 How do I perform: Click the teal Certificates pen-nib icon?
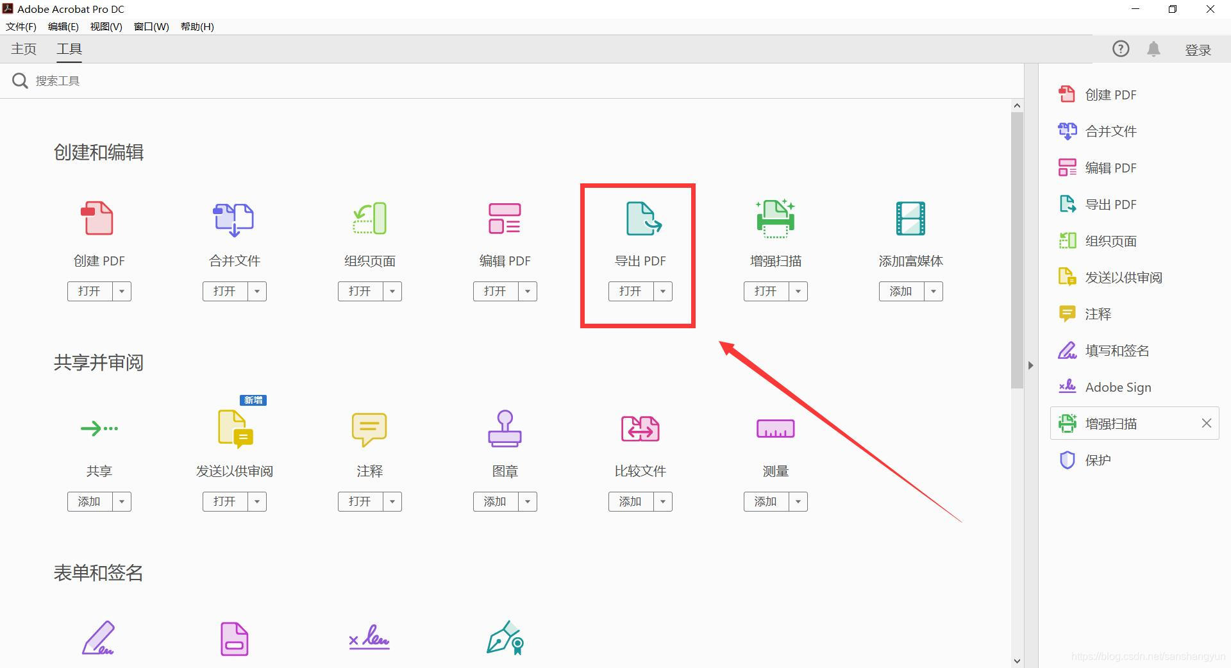pos(505,637)
